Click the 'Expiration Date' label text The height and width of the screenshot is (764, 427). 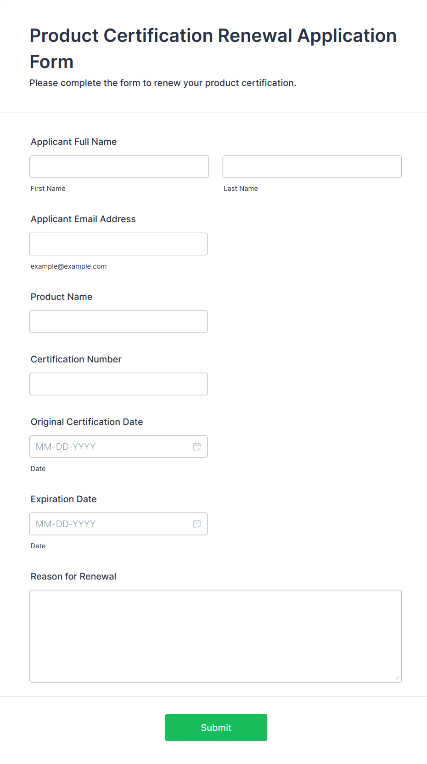coord(63,499)
